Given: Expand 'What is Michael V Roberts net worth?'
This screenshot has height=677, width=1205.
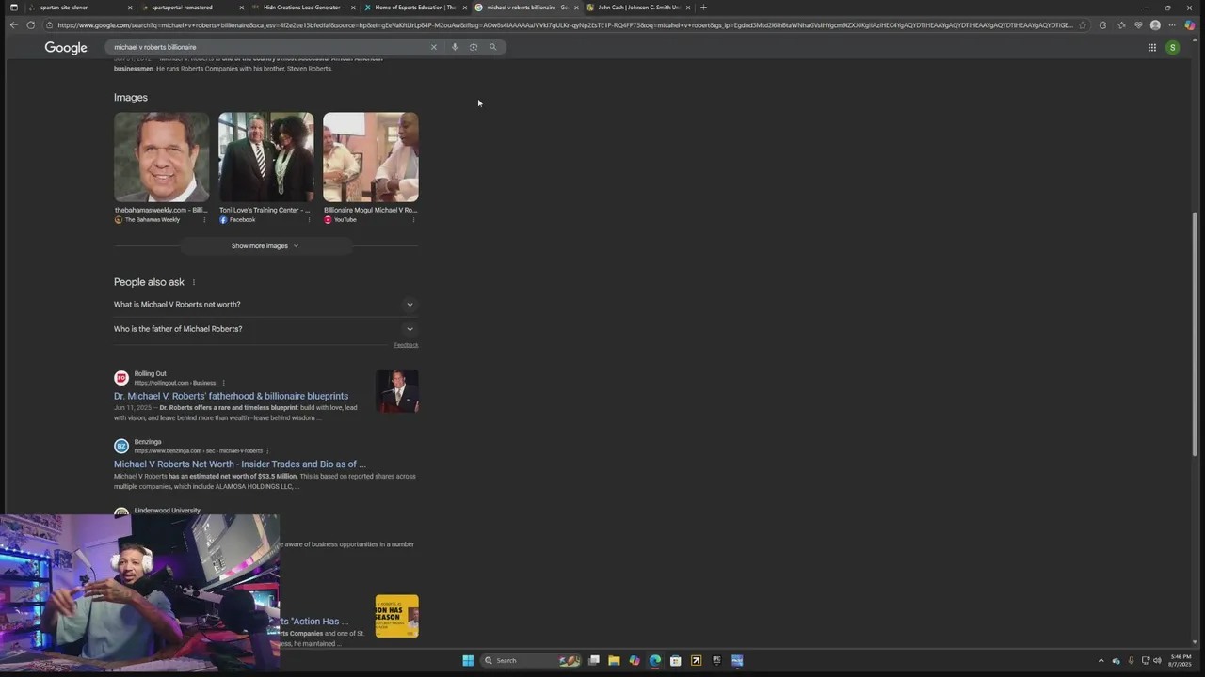Looking at the screenshot, I should [265, 305].
